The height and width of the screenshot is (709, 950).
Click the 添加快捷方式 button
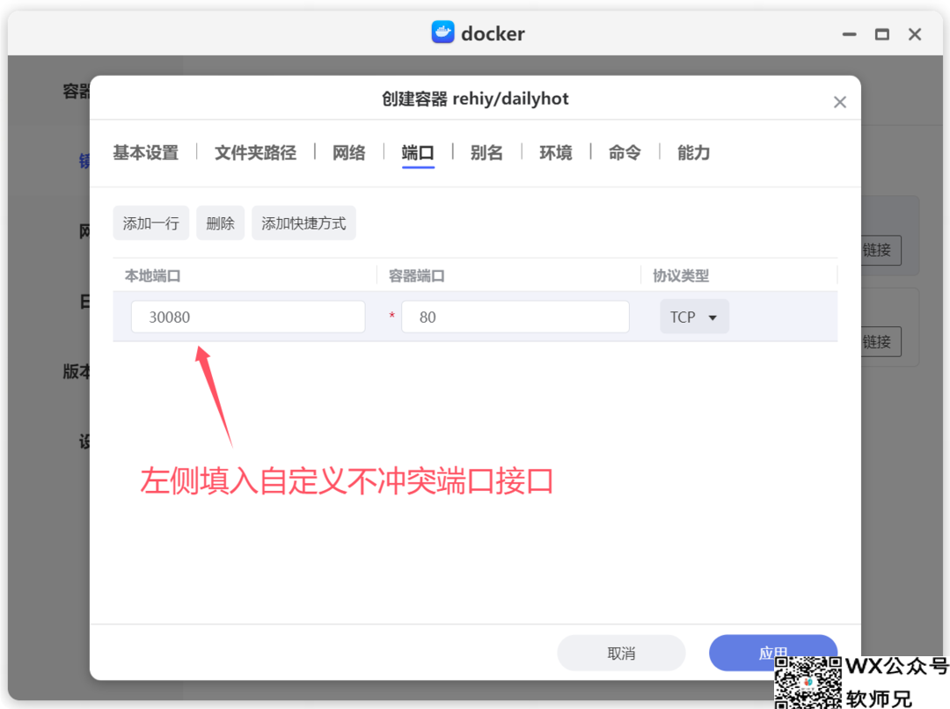303,223
